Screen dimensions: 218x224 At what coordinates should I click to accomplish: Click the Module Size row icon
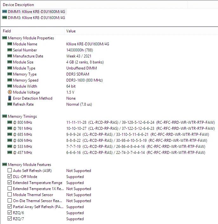[x=10, y=62]
